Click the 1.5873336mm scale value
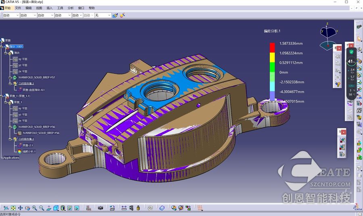 291,43
